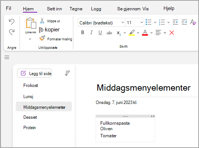The width and height of the screenshot is (199, 148).
Task: Expand the Lime inn paste options arrow
Action: point(30,39)
